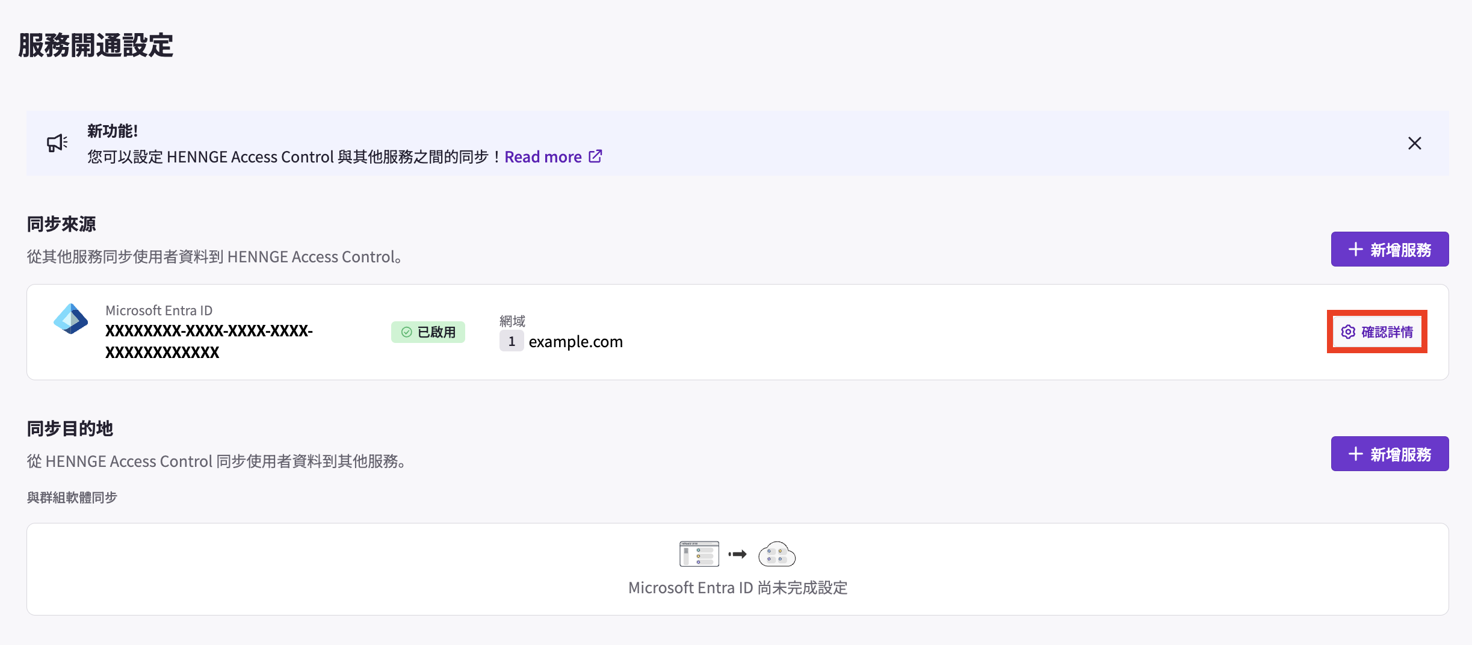Image resolution: width=1472 pixels, height=645 pixels.
Task: Dismiss the new feature banner
Action: (1414, 143)
